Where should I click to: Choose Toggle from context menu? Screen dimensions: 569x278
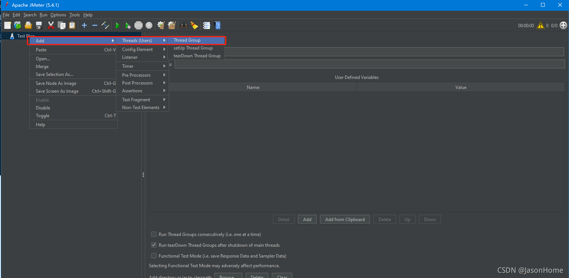tap(73, 116)
